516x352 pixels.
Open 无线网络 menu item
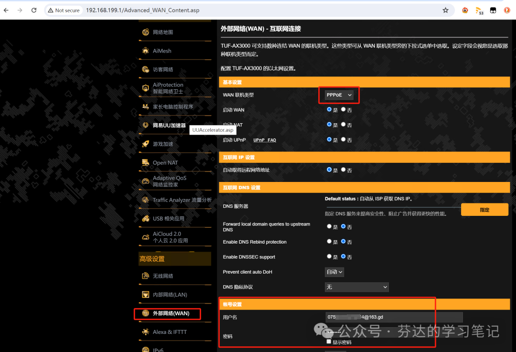point(163,276)
